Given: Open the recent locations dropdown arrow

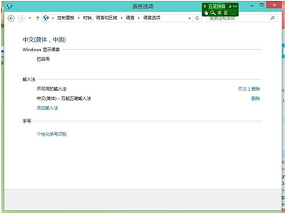Looking at the screenshot, I should click(30, 18).
